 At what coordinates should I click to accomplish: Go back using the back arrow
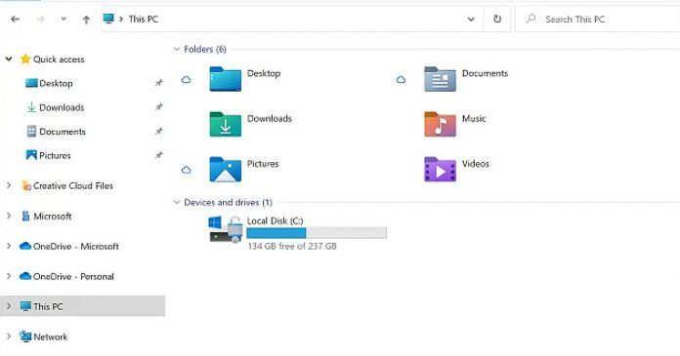[16, 20]
